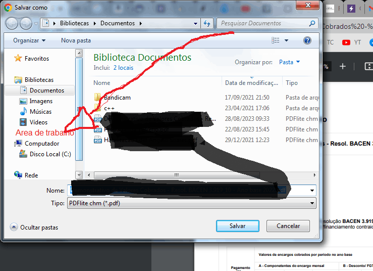Open the Tipo file type dropdown
Screen dimensions: 373x271
coord(192,203)
